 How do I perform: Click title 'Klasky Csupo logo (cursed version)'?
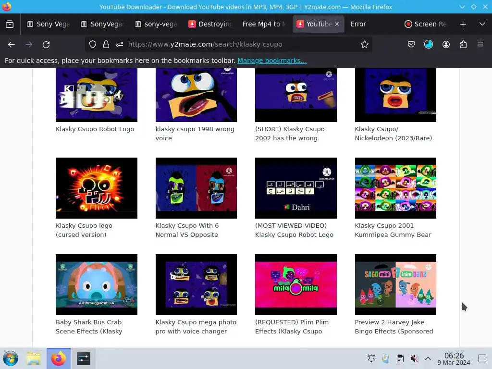[x=84, y=230]
